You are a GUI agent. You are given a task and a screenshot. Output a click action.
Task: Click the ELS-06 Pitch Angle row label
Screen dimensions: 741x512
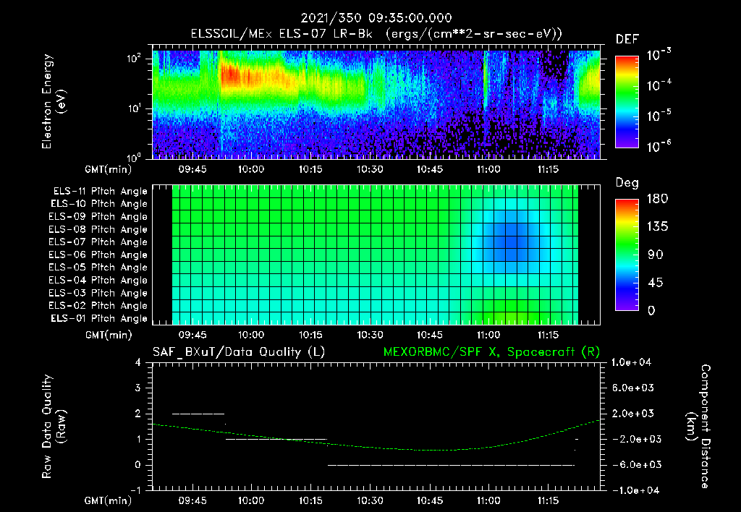[98, 255]
